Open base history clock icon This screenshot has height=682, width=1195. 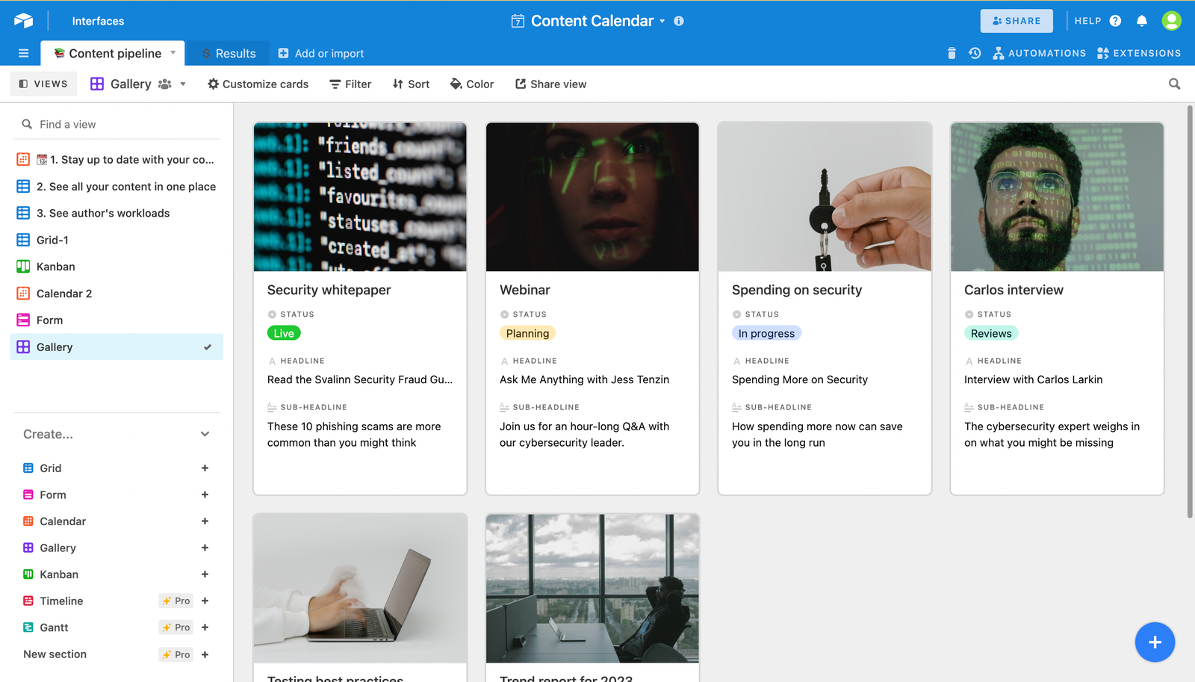(975, 53)
